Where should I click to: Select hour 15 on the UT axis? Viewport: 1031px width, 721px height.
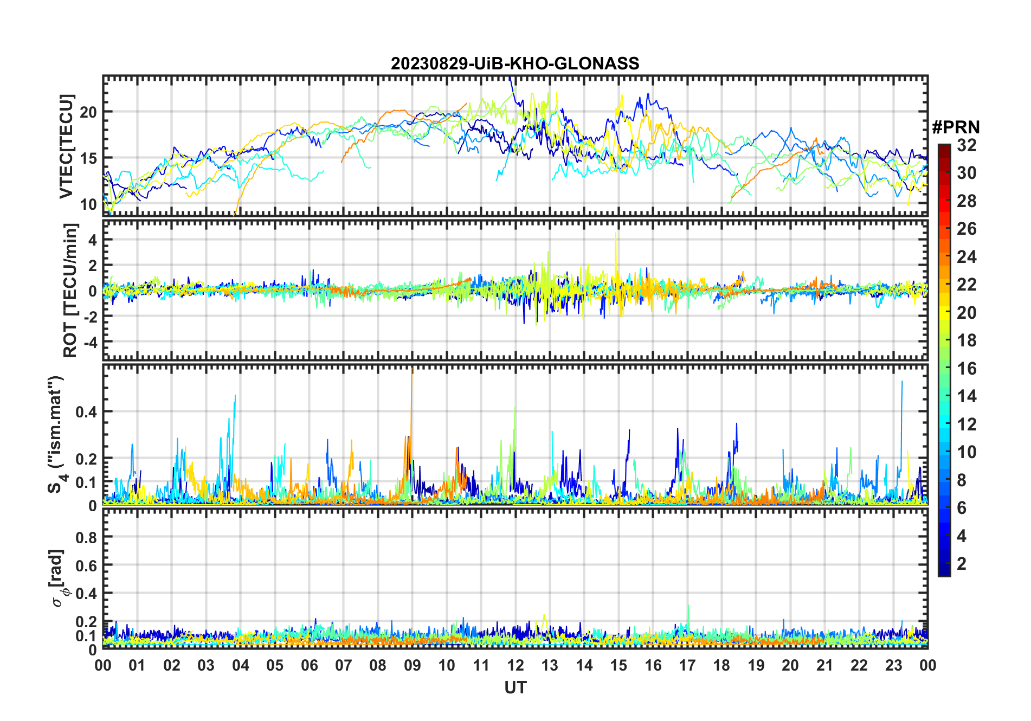click(x=618, y=665)
